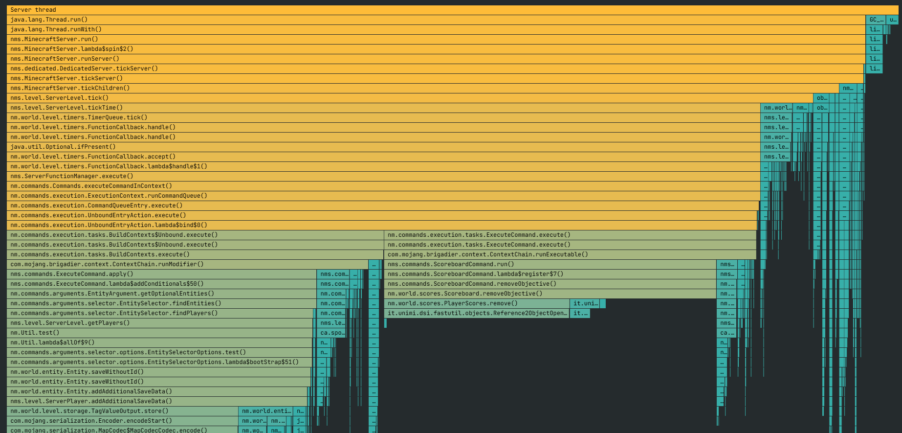902x433 pixels.
Task: Click 'nm.world.enti…' frame beside TagValueOutput.store()
Action: [x=265, y=411]
